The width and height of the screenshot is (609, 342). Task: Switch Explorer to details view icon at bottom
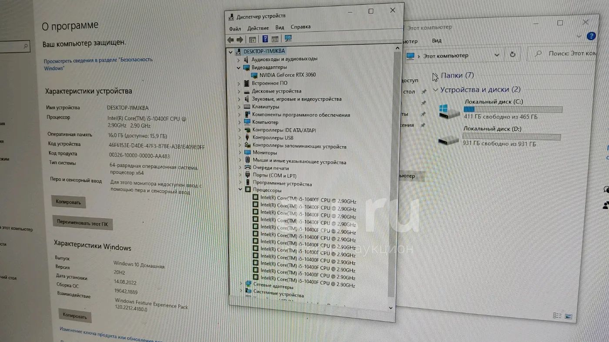(558, 316)
